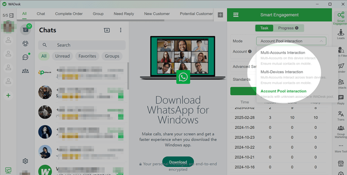Open the Potential Customer tab
Viewport: 347px width, 175px height.
coord(196,14)
